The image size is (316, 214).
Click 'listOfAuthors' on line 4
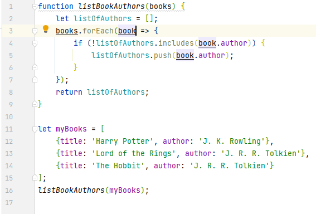125,43
